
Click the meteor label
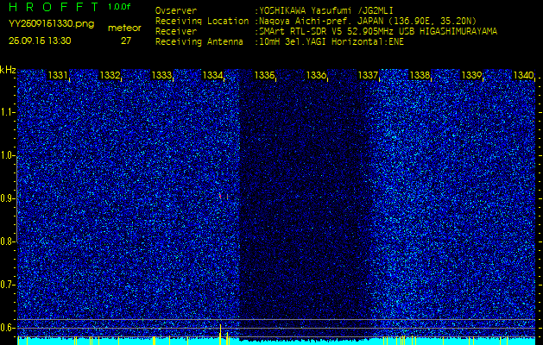pos(124,28)
